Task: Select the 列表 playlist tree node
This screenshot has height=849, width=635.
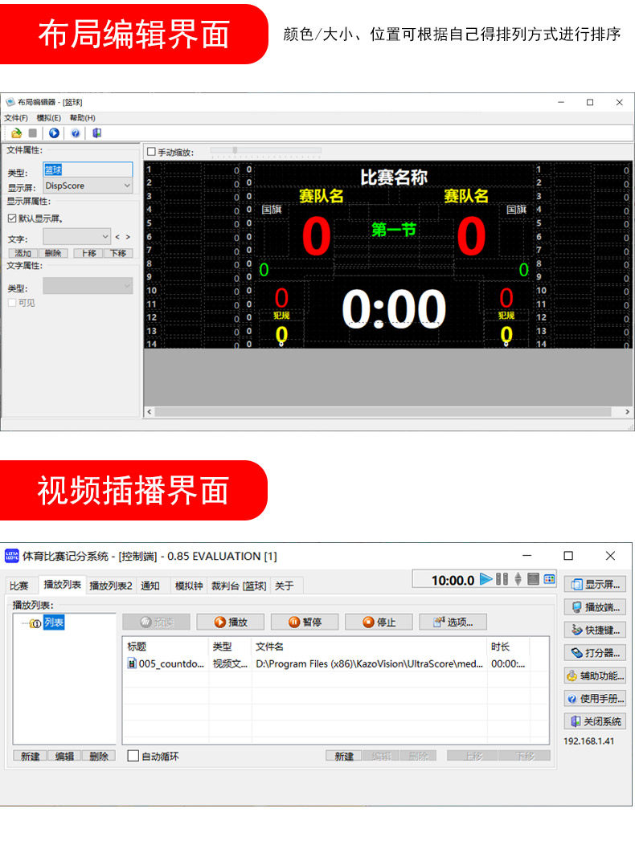Action: (x=54, y=622)
